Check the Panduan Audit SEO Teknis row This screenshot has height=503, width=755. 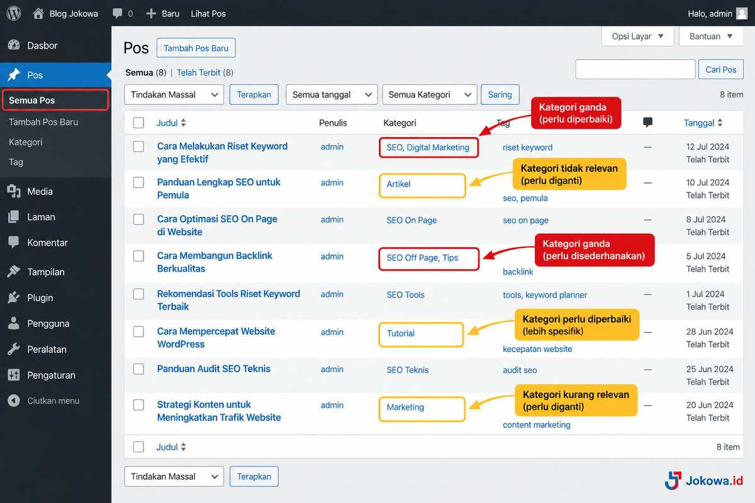[138, 369]
